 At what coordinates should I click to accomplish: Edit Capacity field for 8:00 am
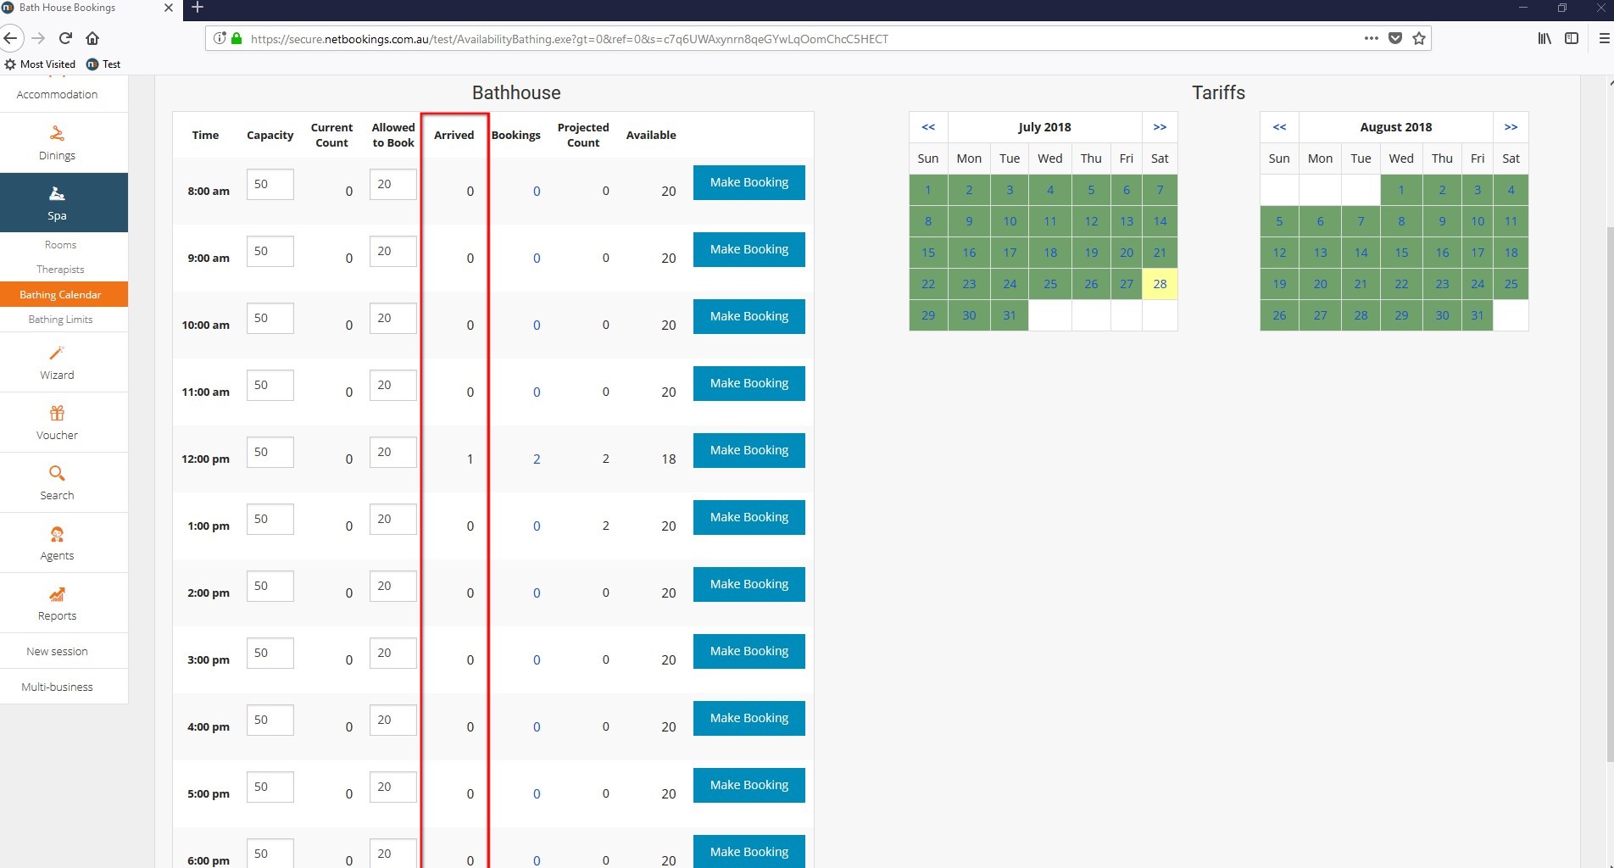270,184
